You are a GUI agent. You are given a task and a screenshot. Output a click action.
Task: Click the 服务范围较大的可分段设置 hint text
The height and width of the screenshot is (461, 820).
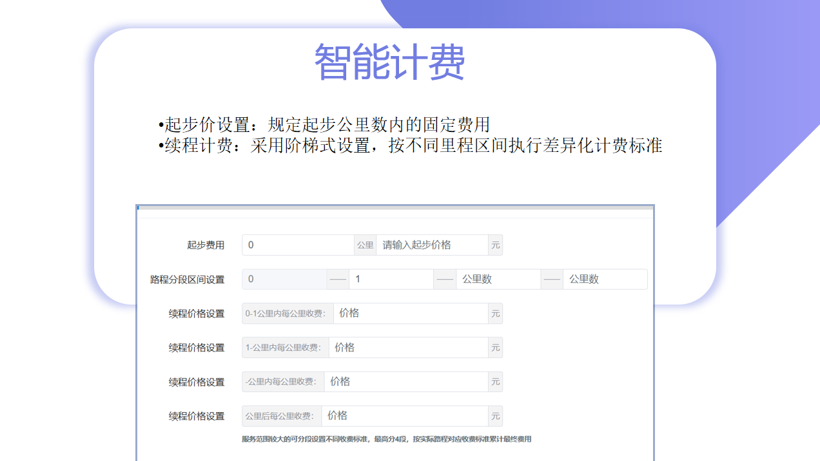[x=386, y=439]
